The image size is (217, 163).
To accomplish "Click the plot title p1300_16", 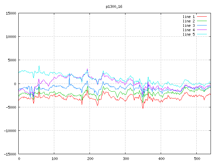I will click(114, 6).
